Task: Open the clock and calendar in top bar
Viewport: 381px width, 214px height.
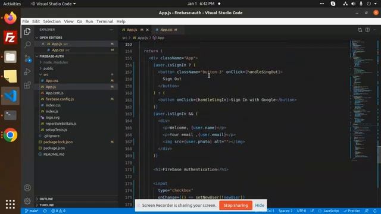Action: [201, 4]
